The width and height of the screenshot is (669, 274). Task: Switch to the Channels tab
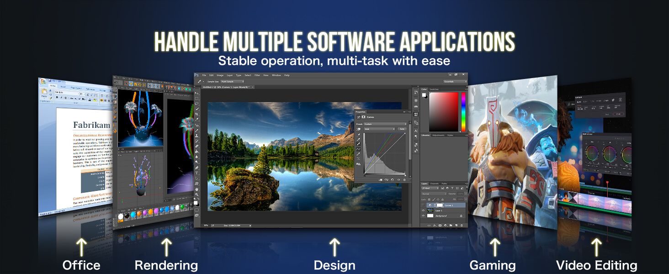[x=434, y=184]
